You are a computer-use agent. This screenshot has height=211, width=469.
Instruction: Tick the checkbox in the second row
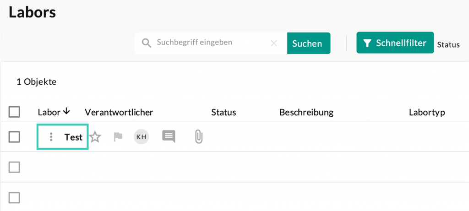coord(15,167)
